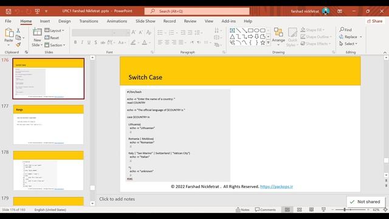Align text left

[160, 43]
